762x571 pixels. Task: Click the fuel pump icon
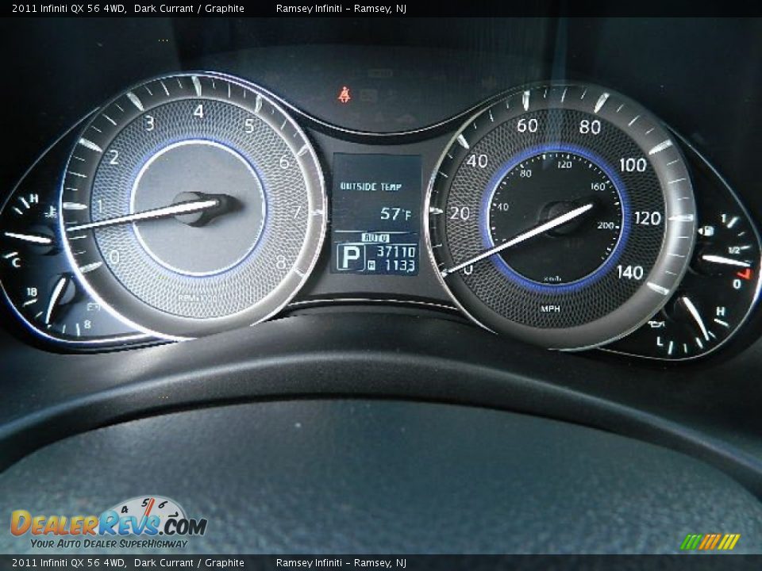pos(706,231)
